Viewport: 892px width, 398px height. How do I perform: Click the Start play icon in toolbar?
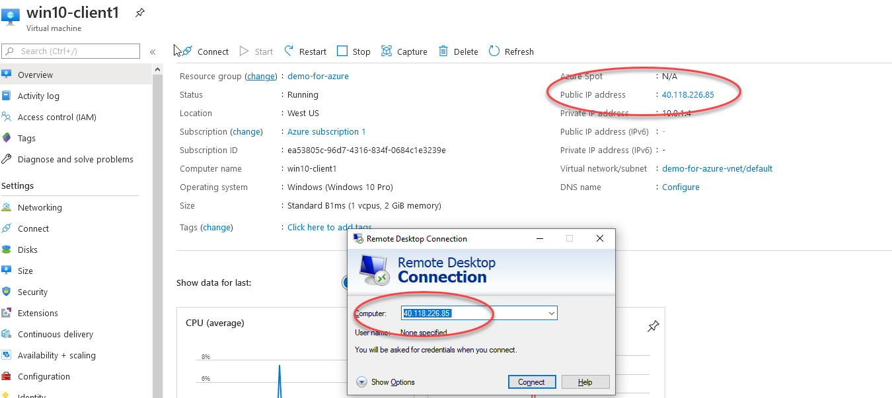click(244, 51)
